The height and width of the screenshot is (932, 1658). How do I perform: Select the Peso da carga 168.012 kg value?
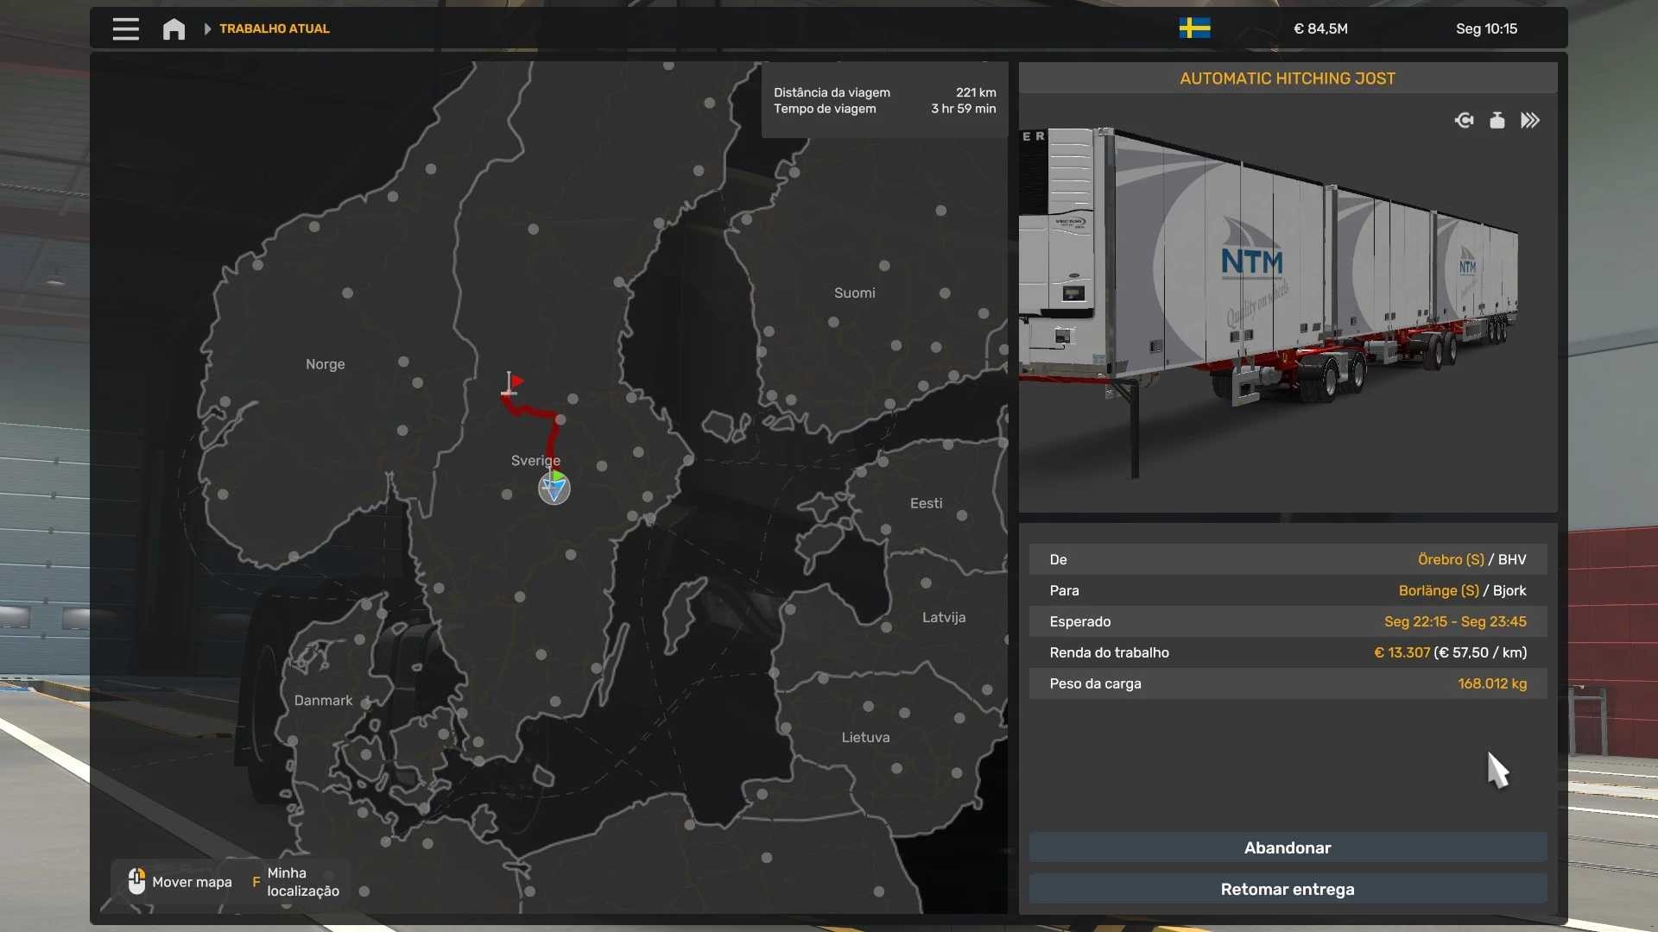coord(1492,683)
